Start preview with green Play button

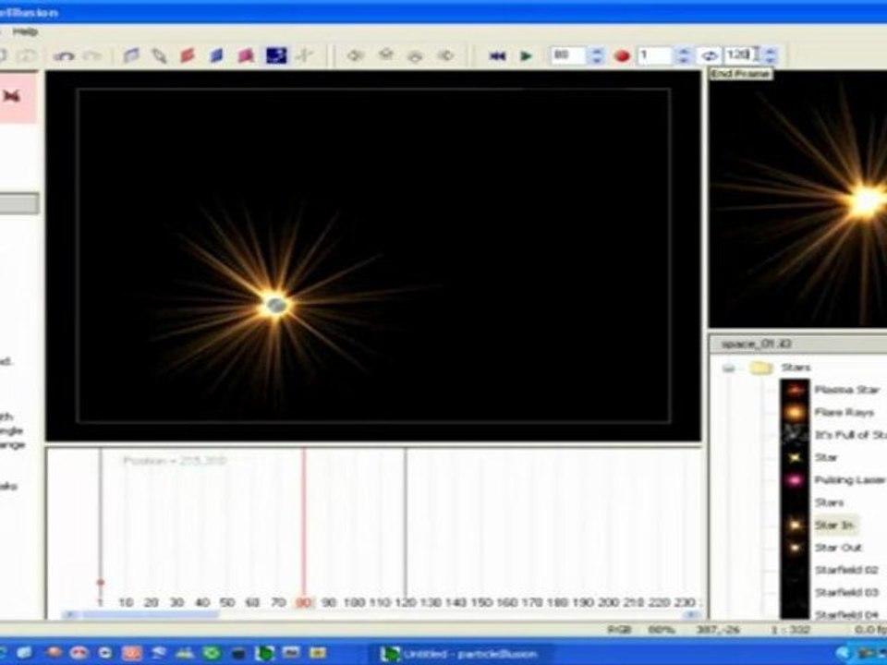tap(526, 55)
